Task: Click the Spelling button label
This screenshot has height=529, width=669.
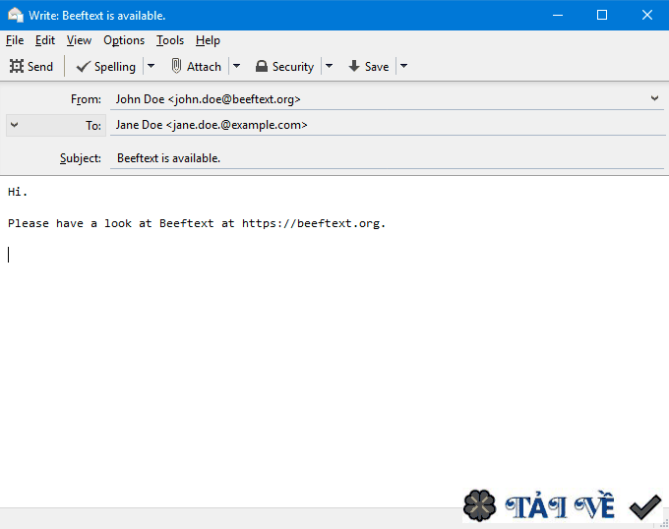Action: coord(115,67)
